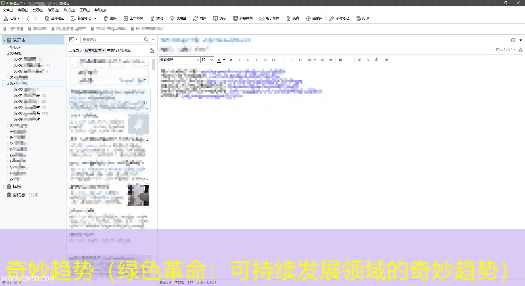Screen dimensions: 525x286
Task: Insert a checkbox to-do
Action: pos(301,60)
